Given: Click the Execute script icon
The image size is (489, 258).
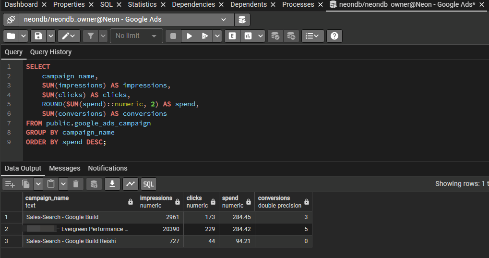Looking at the screenshot, I should [x=205, y=36].
